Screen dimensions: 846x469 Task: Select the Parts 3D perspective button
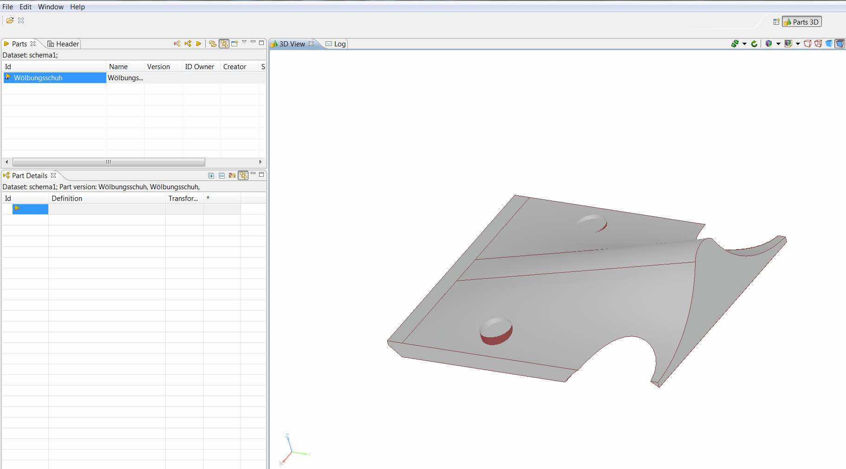[801, 22]
